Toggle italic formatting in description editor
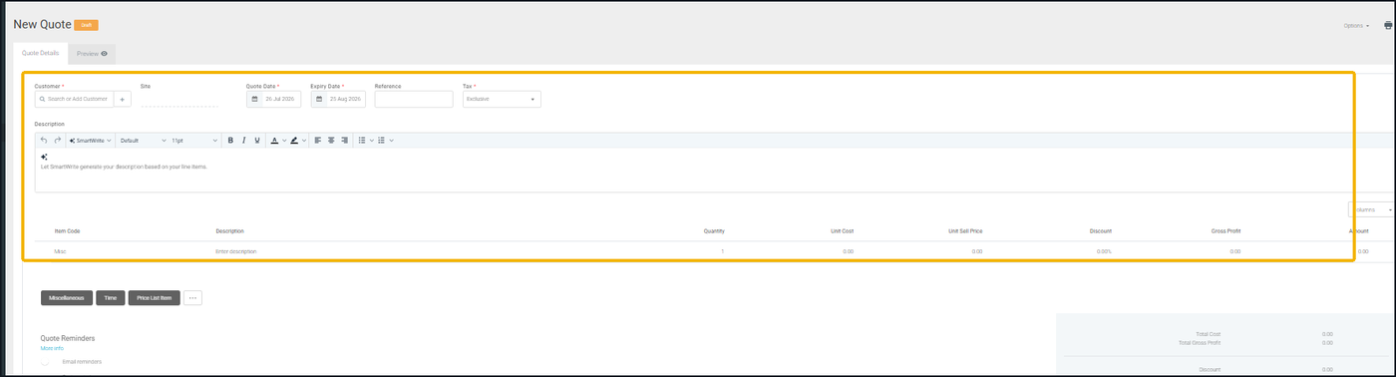 coord(244,141)
